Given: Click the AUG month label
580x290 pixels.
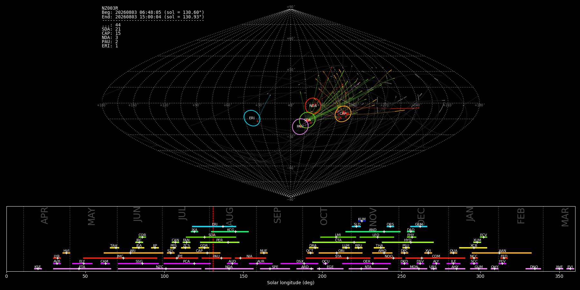Looking at the screenshot, I should tap(230, 216).
